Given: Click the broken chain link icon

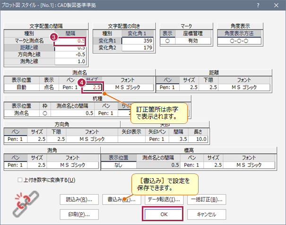Looking at the screenshot, I should tap(26, 204).
